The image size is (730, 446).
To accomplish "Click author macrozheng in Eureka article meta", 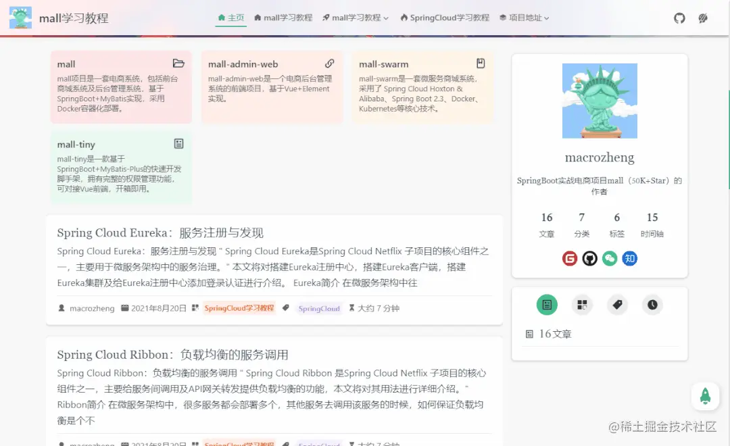I will tap(92, 308).
